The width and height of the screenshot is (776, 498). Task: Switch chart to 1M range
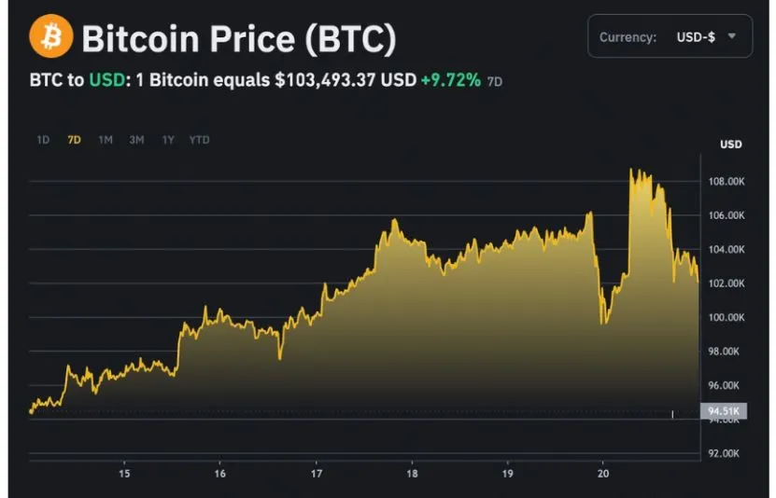(x=106, y=140)
